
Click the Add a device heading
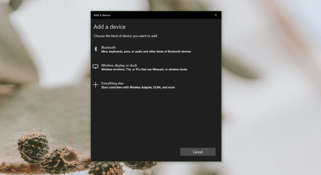[109, 27]
